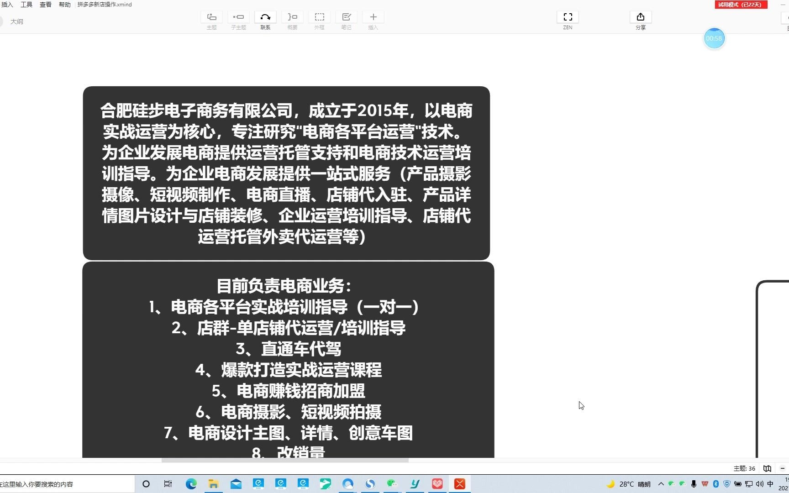Open the 工具 menu

26,5
